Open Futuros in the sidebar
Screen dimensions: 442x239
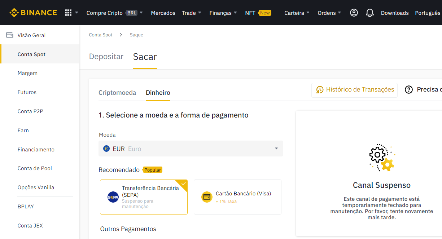pos(27,92)
